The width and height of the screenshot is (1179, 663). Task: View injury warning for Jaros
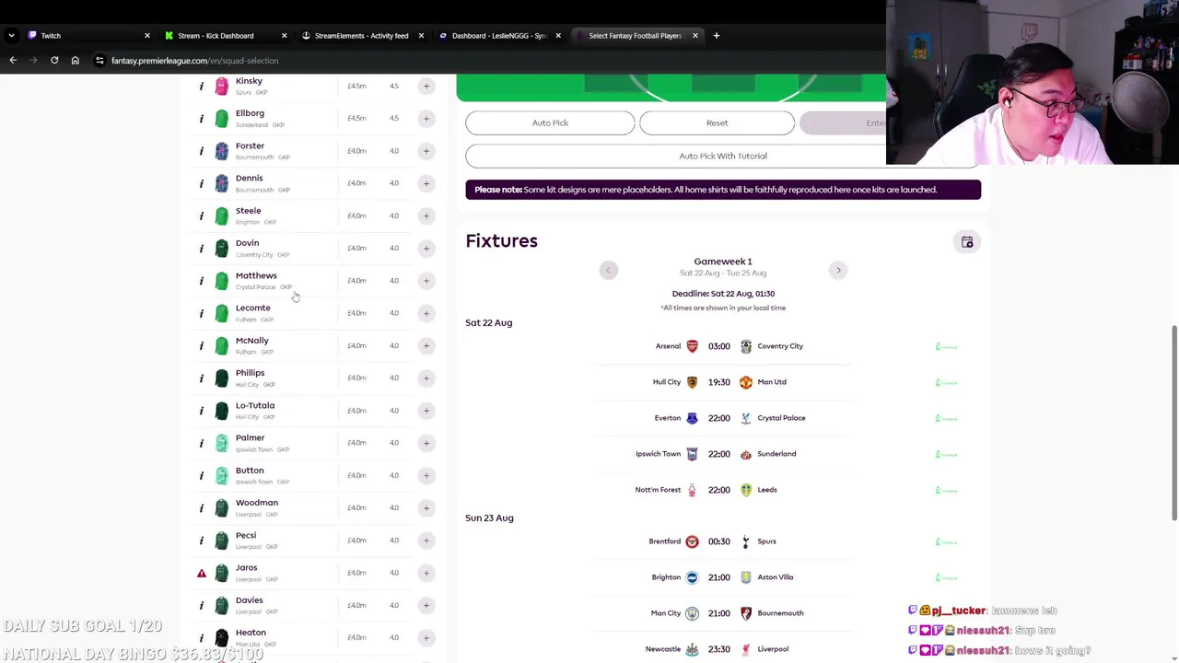coord(202,573)
